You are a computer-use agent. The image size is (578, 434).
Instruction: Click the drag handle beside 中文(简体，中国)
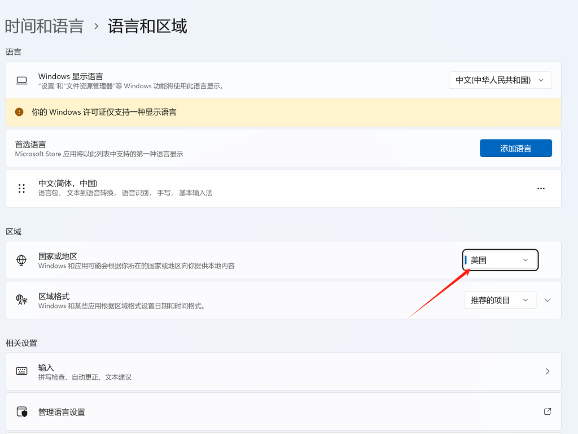[21, 188]
